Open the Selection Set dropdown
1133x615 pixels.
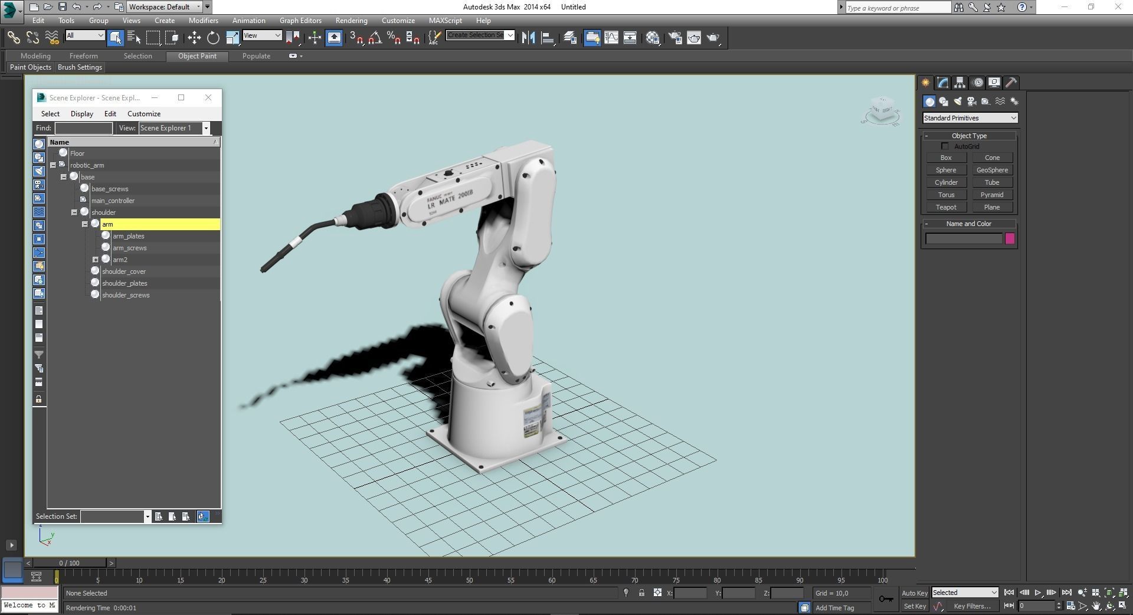[147, 516]
